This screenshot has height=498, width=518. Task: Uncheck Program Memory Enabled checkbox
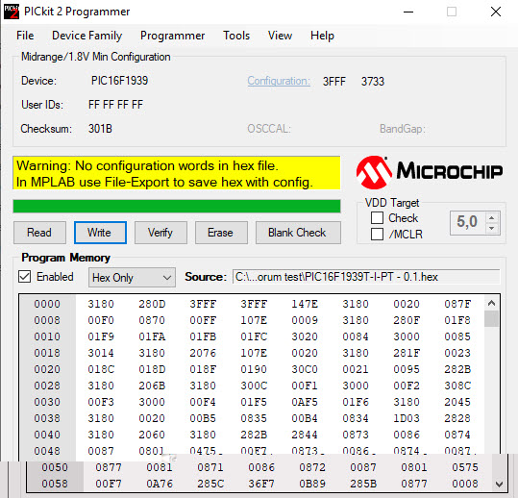(25, 277)
